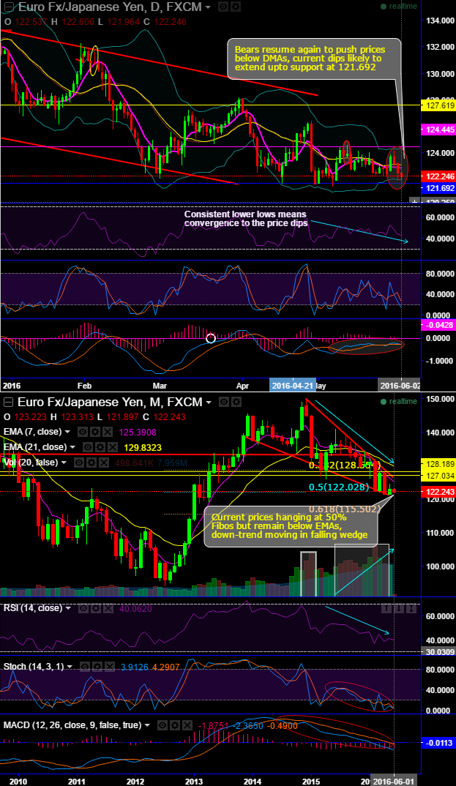Click the daily chart realtime status indicator
The width and height of the screenshot is (456, 786).
tap(398, 7)
